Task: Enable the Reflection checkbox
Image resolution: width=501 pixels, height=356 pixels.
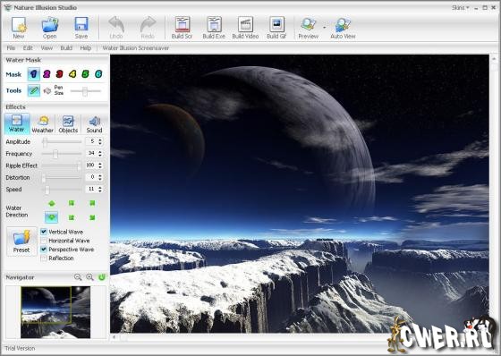Action: pos(44,258)
